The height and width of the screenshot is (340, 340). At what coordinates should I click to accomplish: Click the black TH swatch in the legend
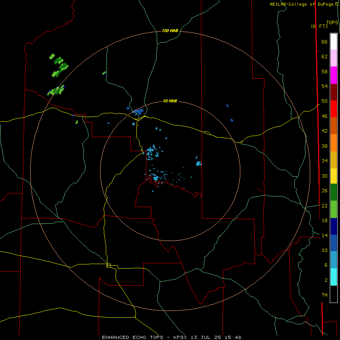(334, 294)
